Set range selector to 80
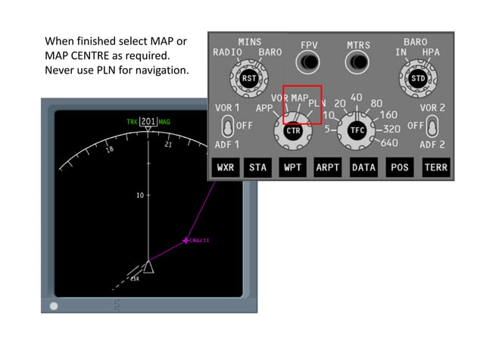 coord(376,104)
